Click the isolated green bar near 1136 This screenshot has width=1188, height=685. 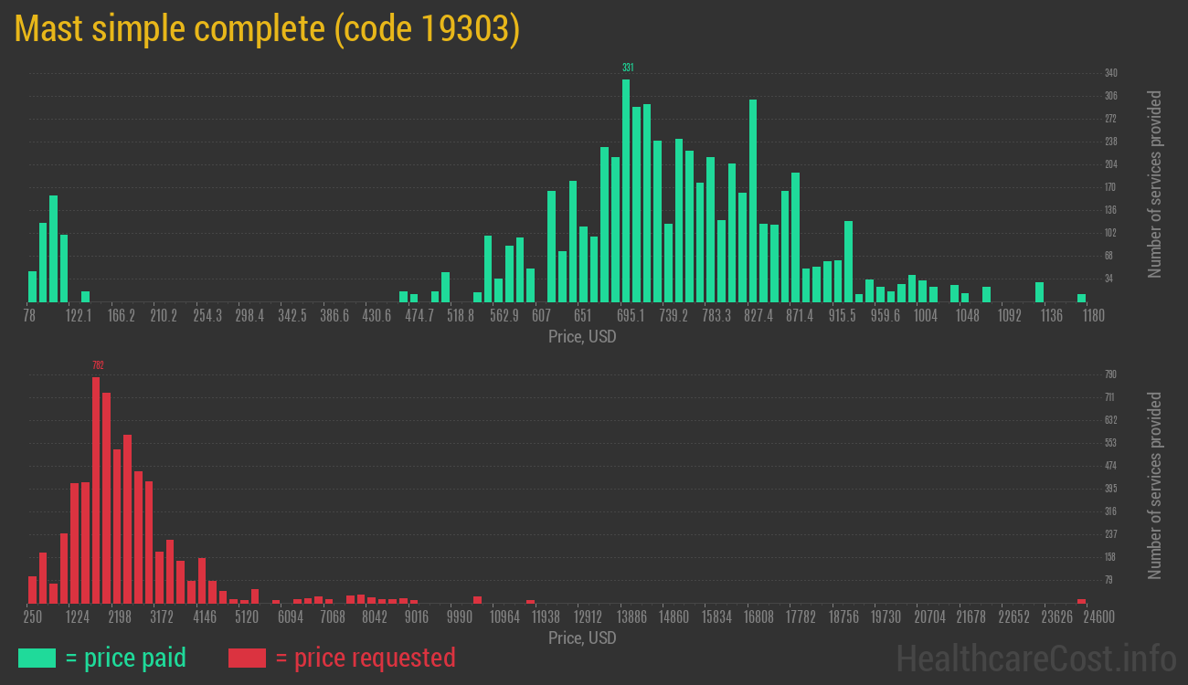1039,292
